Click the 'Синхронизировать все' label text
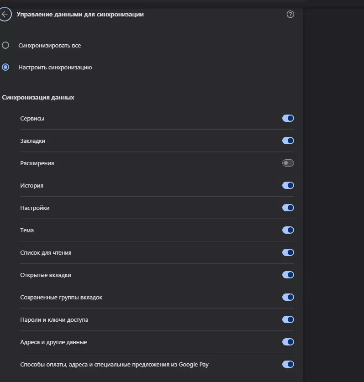 (x=49, y=46)
